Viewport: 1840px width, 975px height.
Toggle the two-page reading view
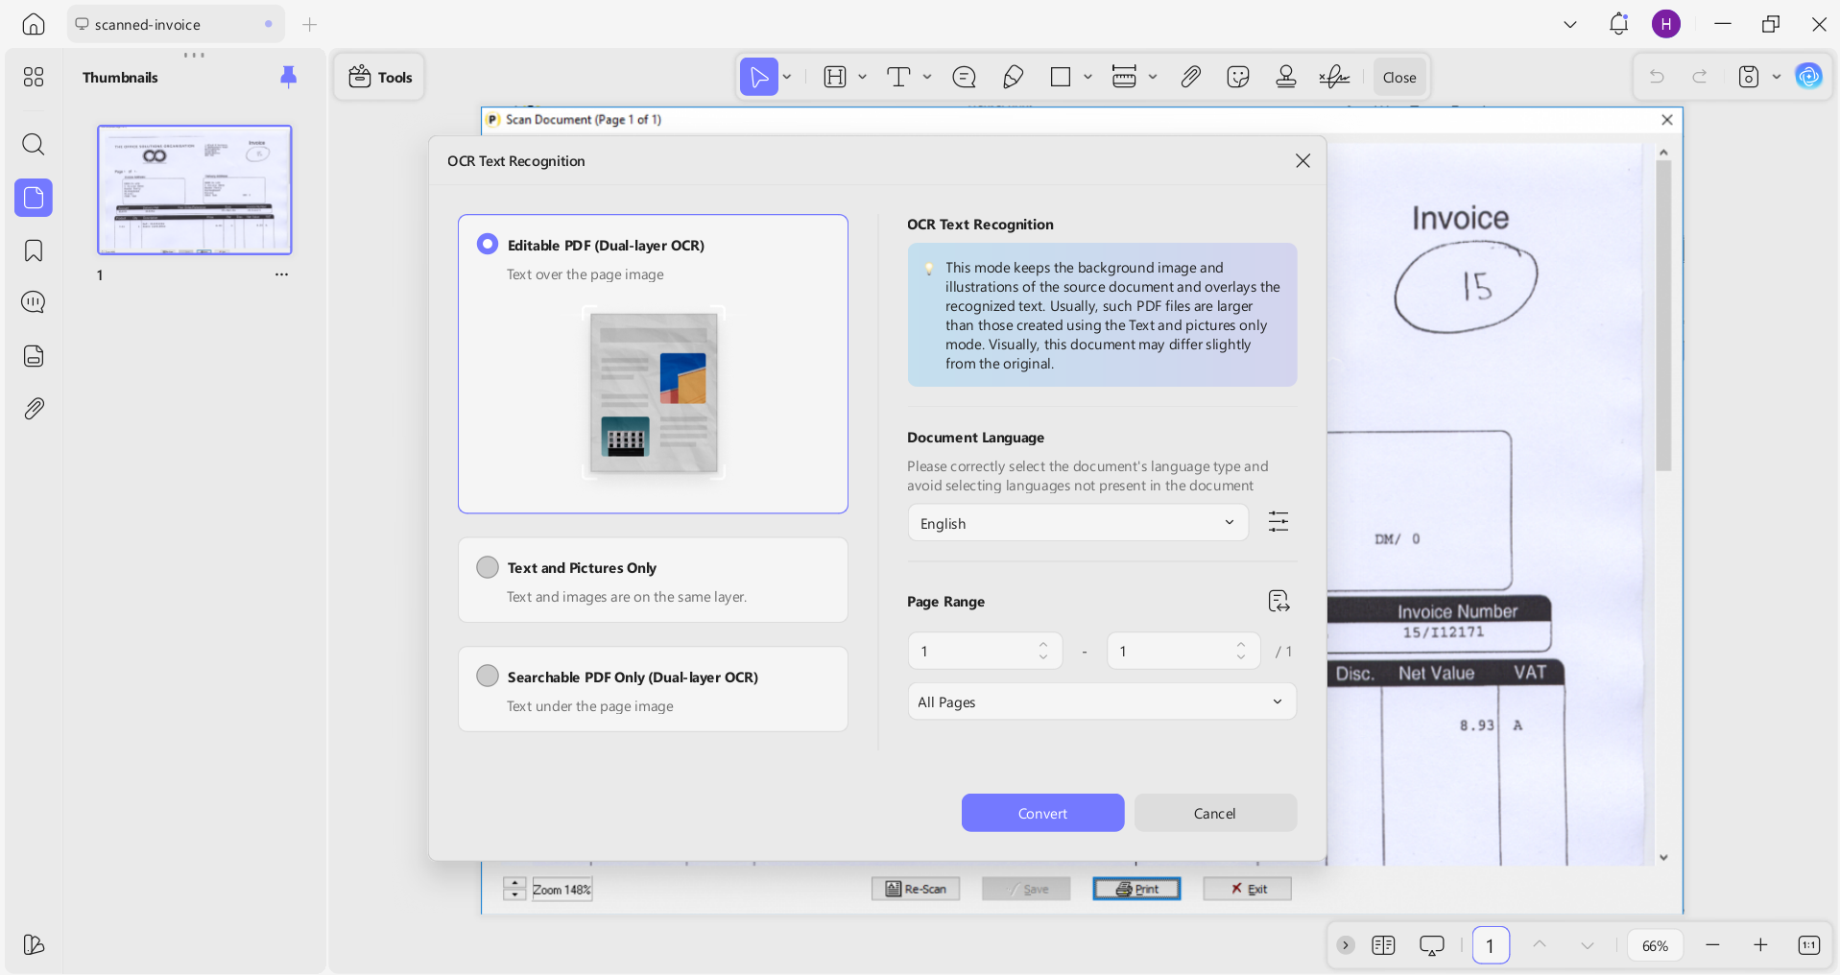pos(1383,945)
